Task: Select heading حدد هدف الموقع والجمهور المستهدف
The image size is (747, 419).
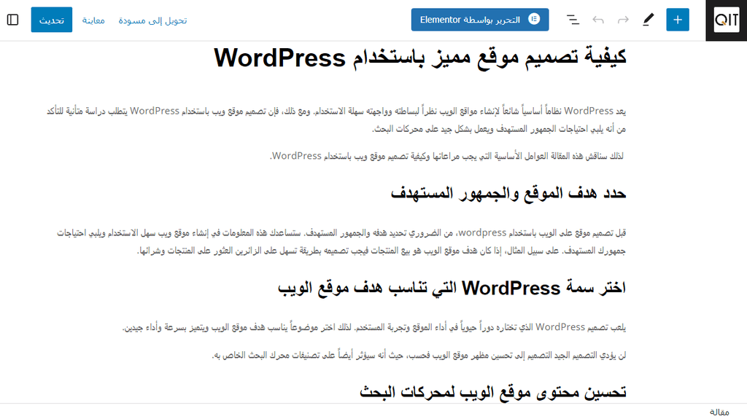Action: 508,193
